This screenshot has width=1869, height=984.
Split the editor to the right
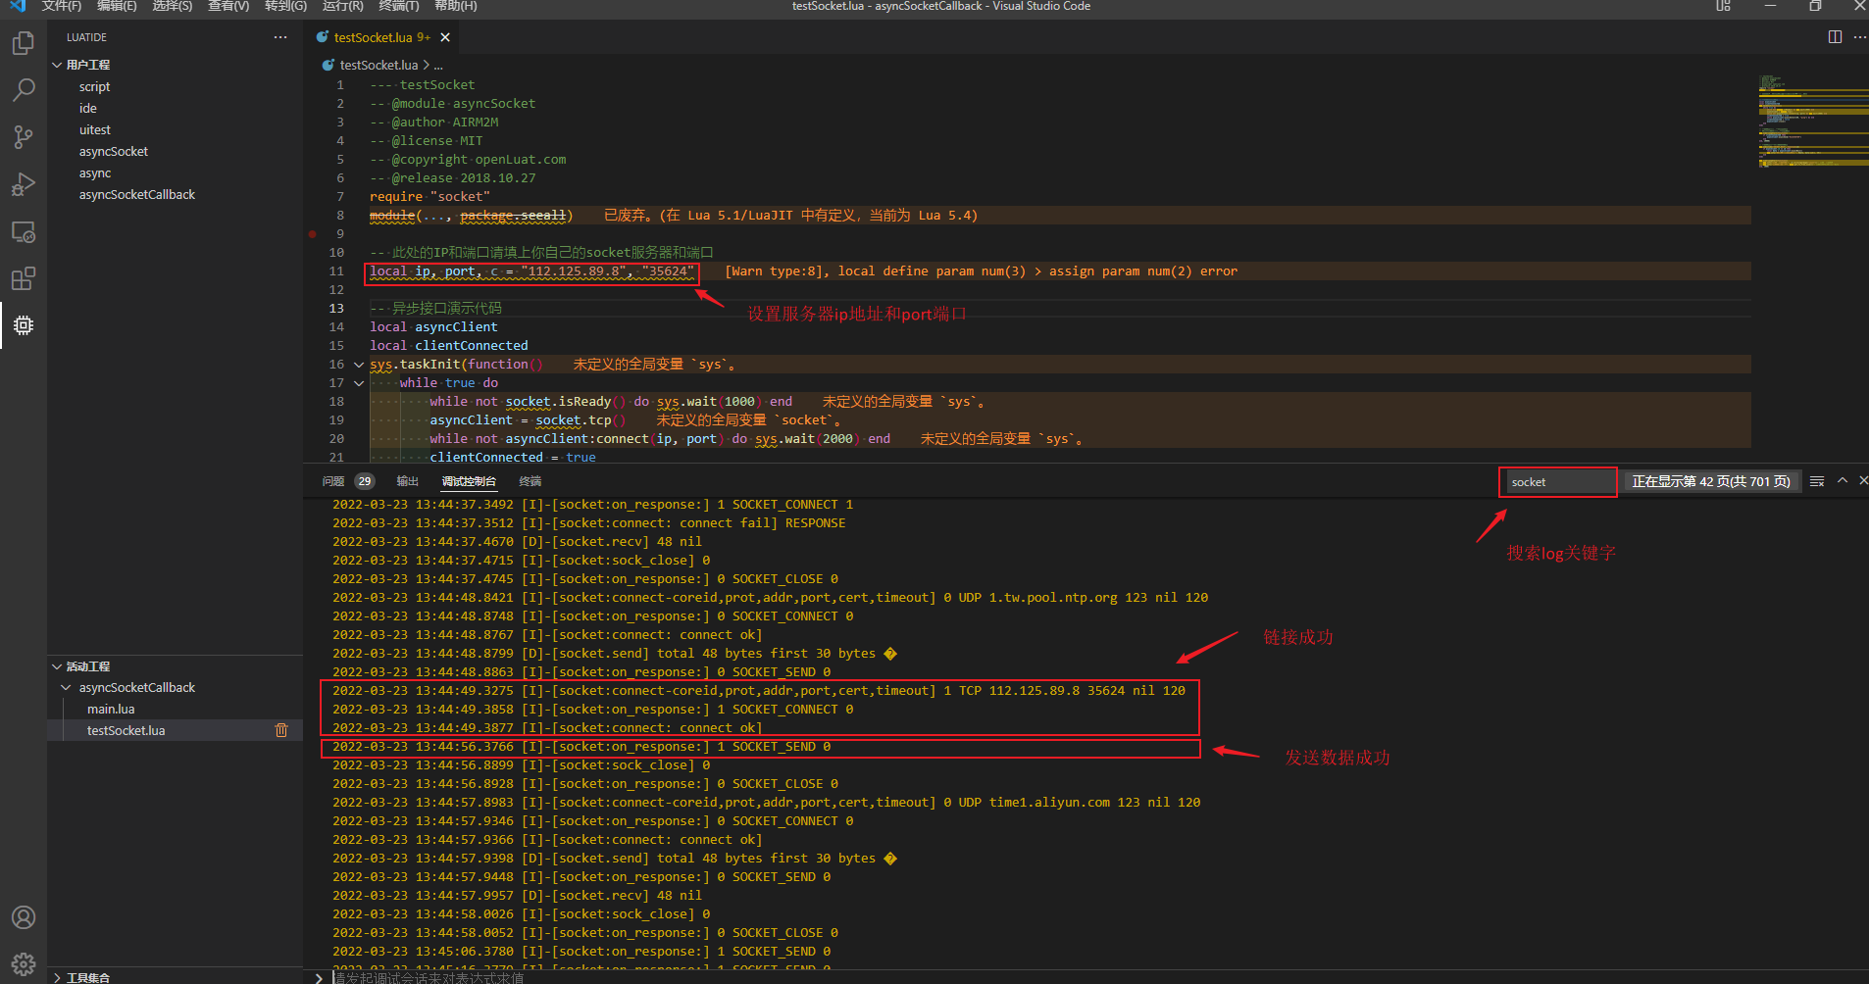[1835, 37]
